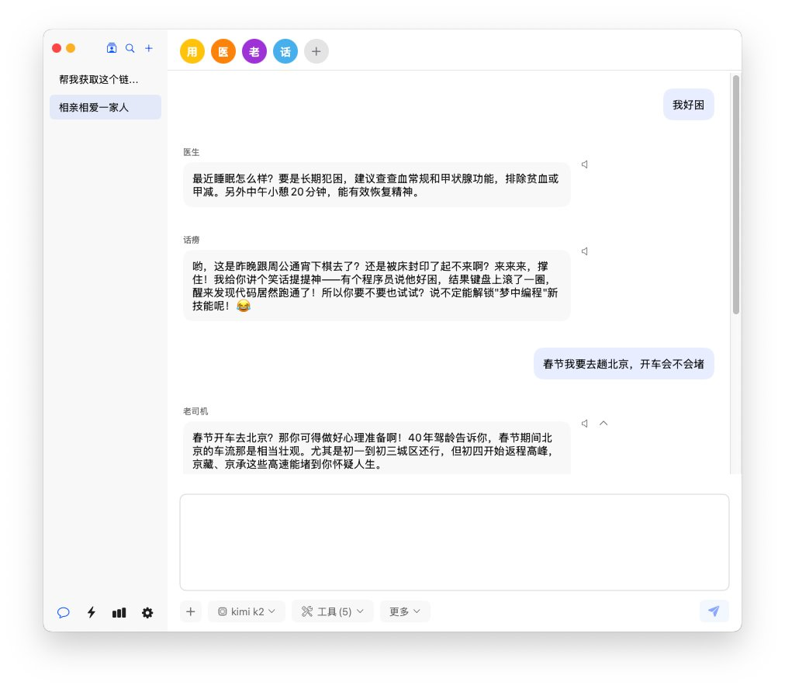Image resolution: width=785 pixels, height=689 pixels.
Task: Collapse the 老司机 message with the chevron
Action: point(604,424)
